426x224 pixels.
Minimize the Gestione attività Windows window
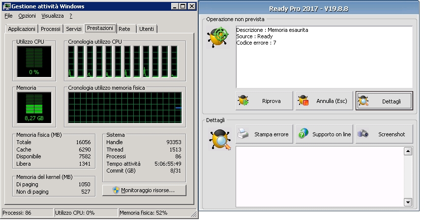pyautogui.click(x=175, y=6)
